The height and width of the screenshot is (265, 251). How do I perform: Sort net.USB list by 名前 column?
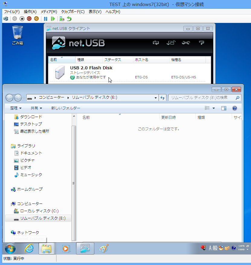pyautogui.click(x=62, y=60)
